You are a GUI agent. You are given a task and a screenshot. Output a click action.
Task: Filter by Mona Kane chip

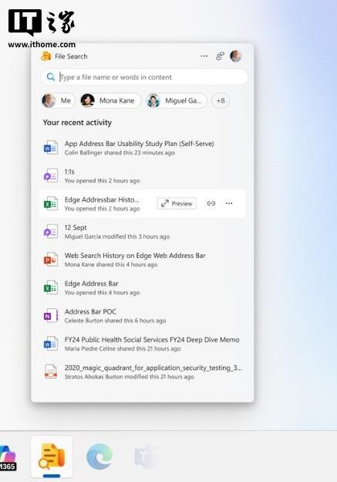pyautogui.click(x=110, y=100)
